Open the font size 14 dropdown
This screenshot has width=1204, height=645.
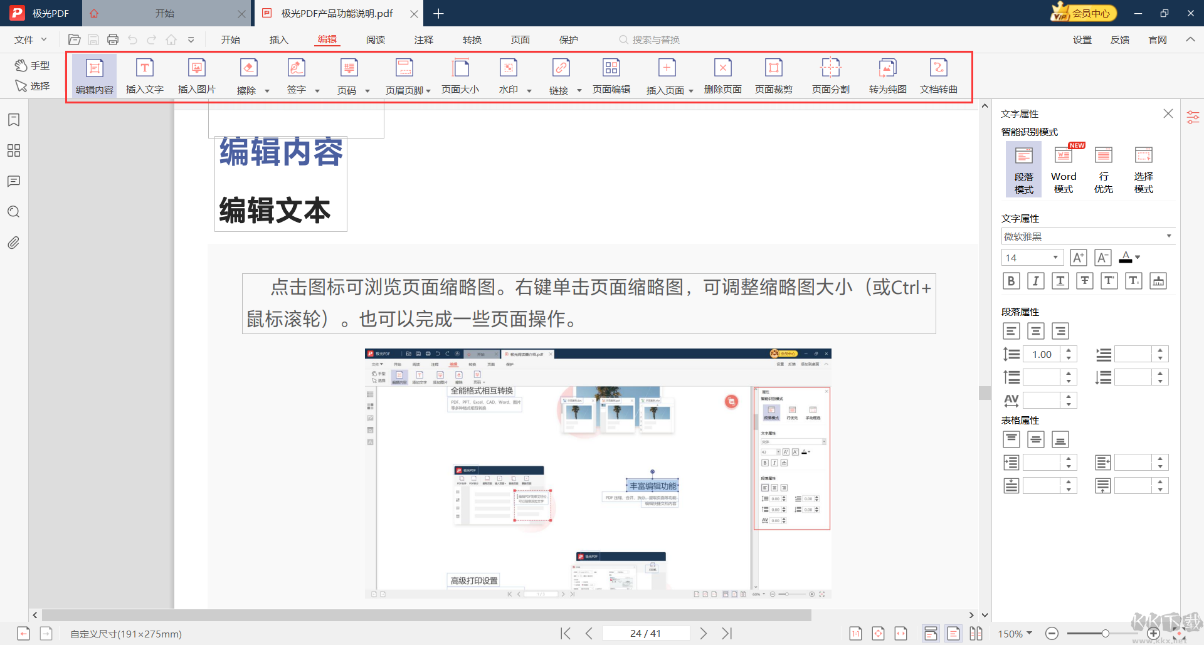click(x=1032, y=258)
